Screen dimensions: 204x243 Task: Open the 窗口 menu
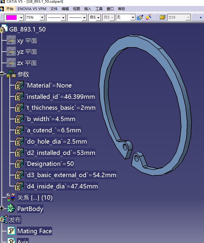click(x=110, y=9)
